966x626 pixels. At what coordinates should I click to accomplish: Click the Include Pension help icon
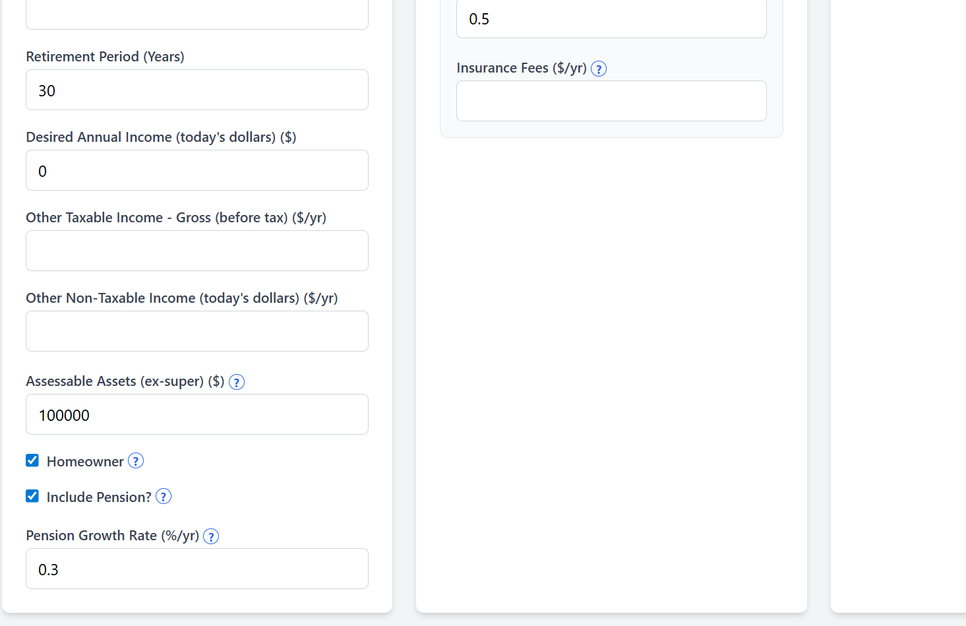tap(164, 497)
